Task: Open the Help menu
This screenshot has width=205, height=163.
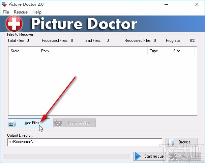Action: tap(37, 12)
